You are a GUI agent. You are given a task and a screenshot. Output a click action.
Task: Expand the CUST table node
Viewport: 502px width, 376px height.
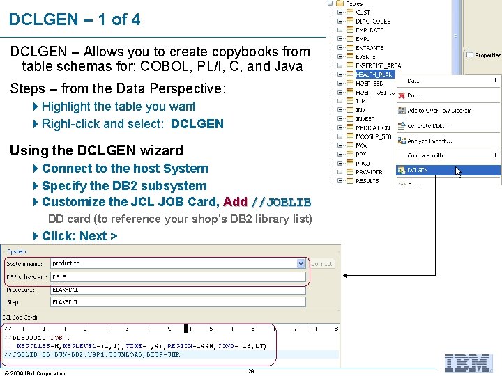click(x=340, y=12)
